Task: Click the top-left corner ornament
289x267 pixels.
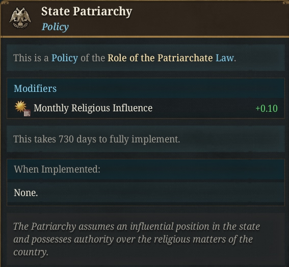Action: [x=5, y=3]
